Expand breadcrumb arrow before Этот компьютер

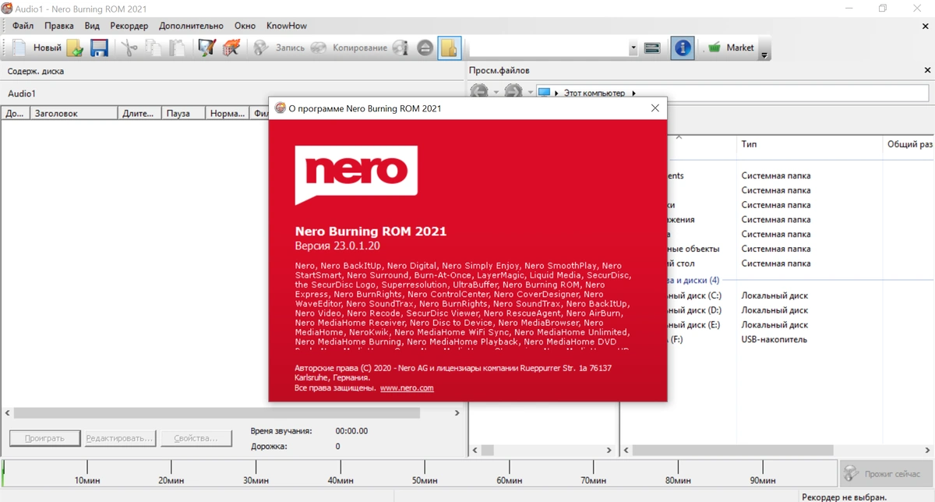tap(557, 93)
